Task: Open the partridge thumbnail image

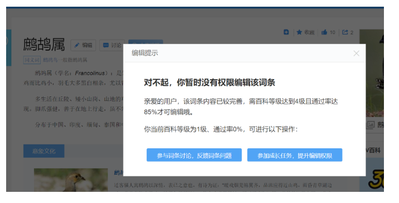Action: [71, 180]
